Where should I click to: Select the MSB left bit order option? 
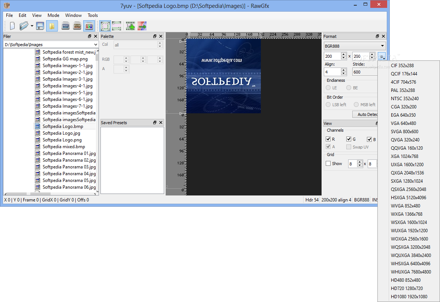[356, 105]
